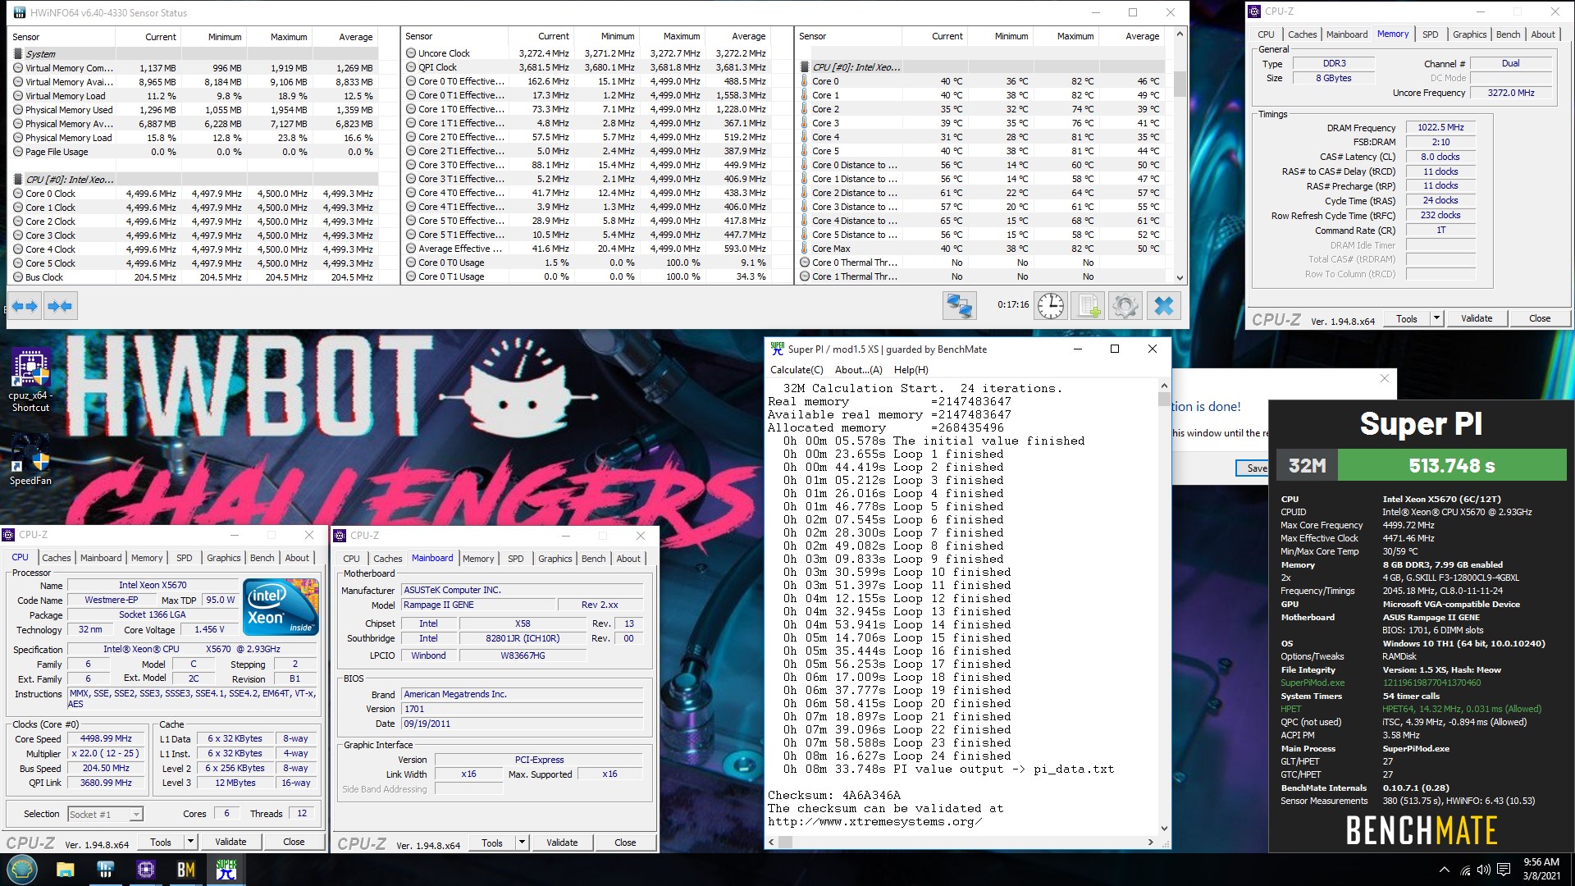The height and width of the screenshot is (886, 1575).
Task: Click the HWiNFO64 title bar icon
Action: tap(20, 12)
